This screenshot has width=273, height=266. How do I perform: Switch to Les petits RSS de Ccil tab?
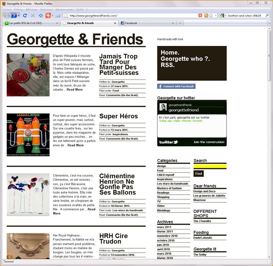coord(32,23)
